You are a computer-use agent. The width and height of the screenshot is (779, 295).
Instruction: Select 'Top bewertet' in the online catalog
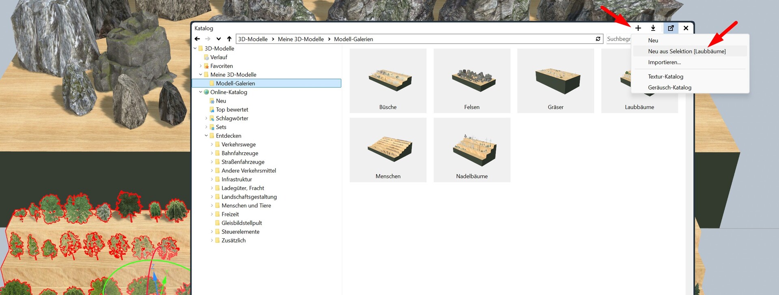(x=232, y=110)
